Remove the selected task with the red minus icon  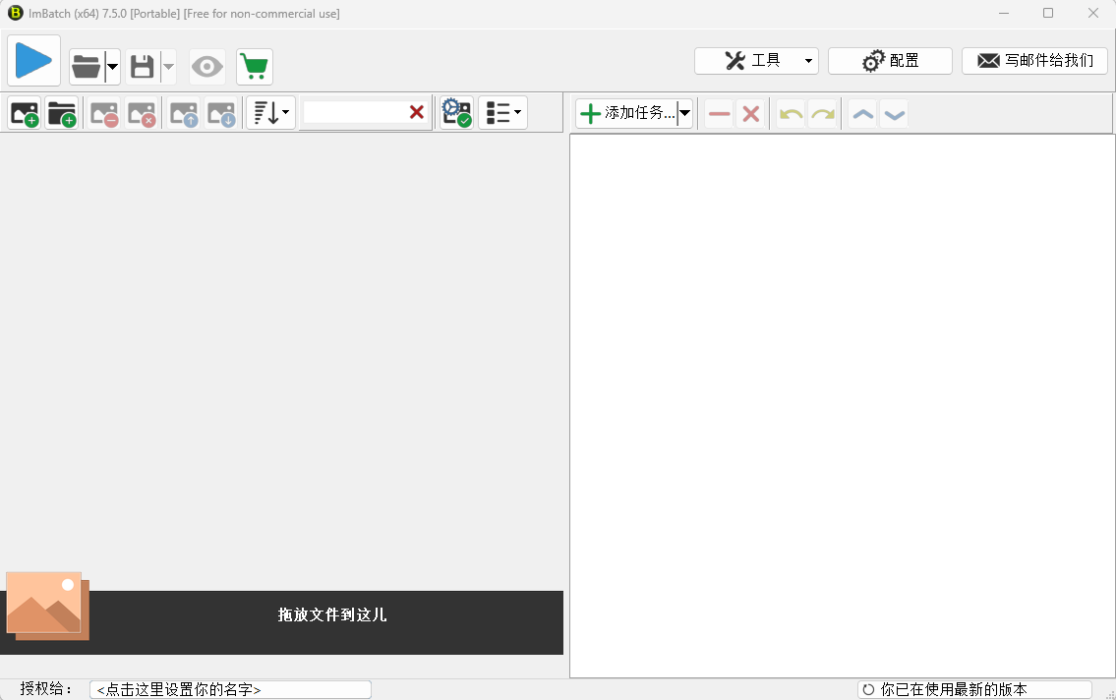(x=719, y=114)
